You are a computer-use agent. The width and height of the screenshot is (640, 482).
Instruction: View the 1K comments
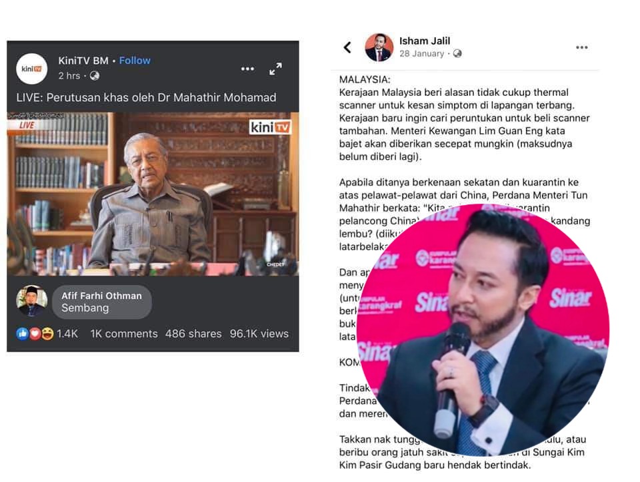click(124, 334)
